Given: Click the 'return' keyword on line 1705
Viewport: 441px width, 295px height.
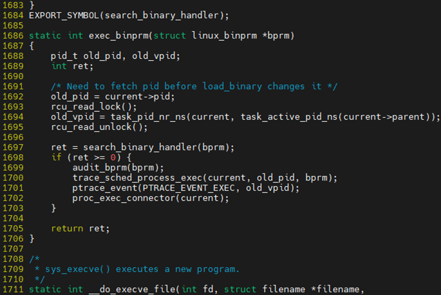Looking at the screenshot, I should coord(67,228).
